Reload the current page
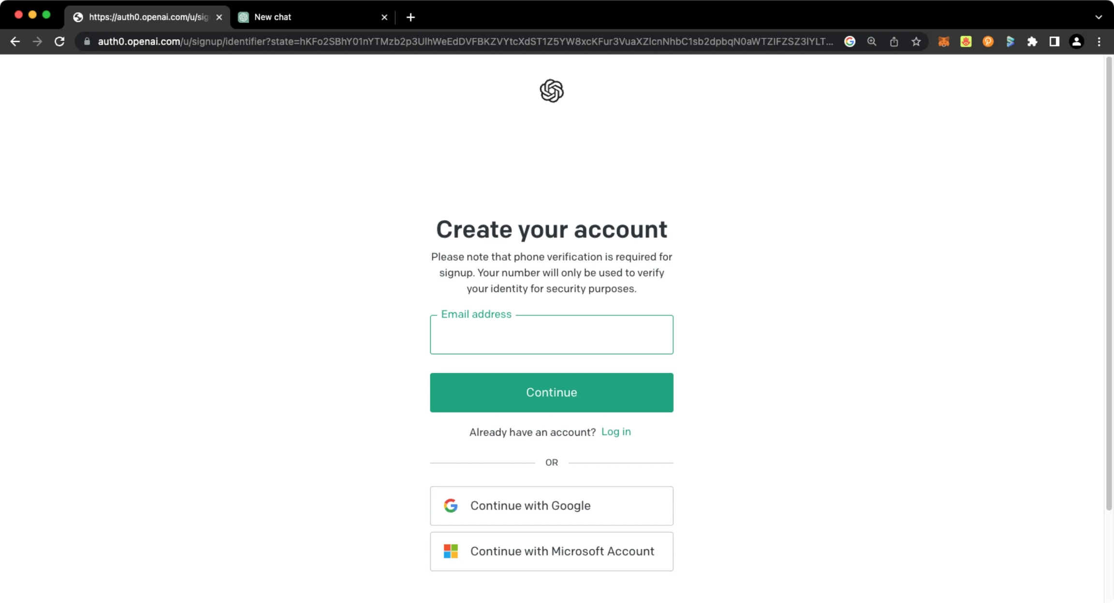Viewport: 1114px width, 603px height. pyautogui.click(x=59, y=42)
